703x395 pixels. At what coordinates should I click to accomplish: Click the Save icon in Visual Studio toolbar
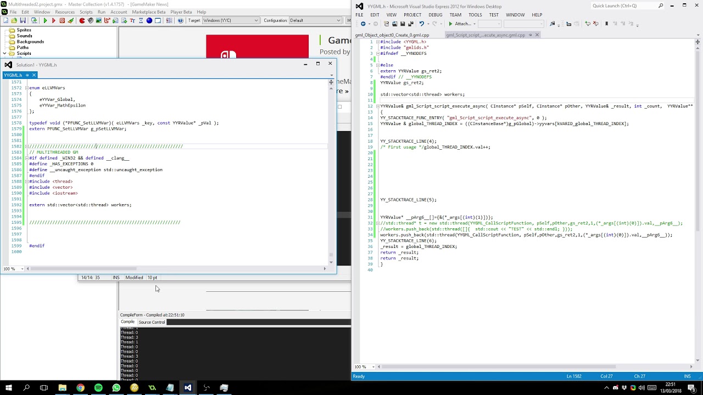pyautogui.click(x=403, y=24)
